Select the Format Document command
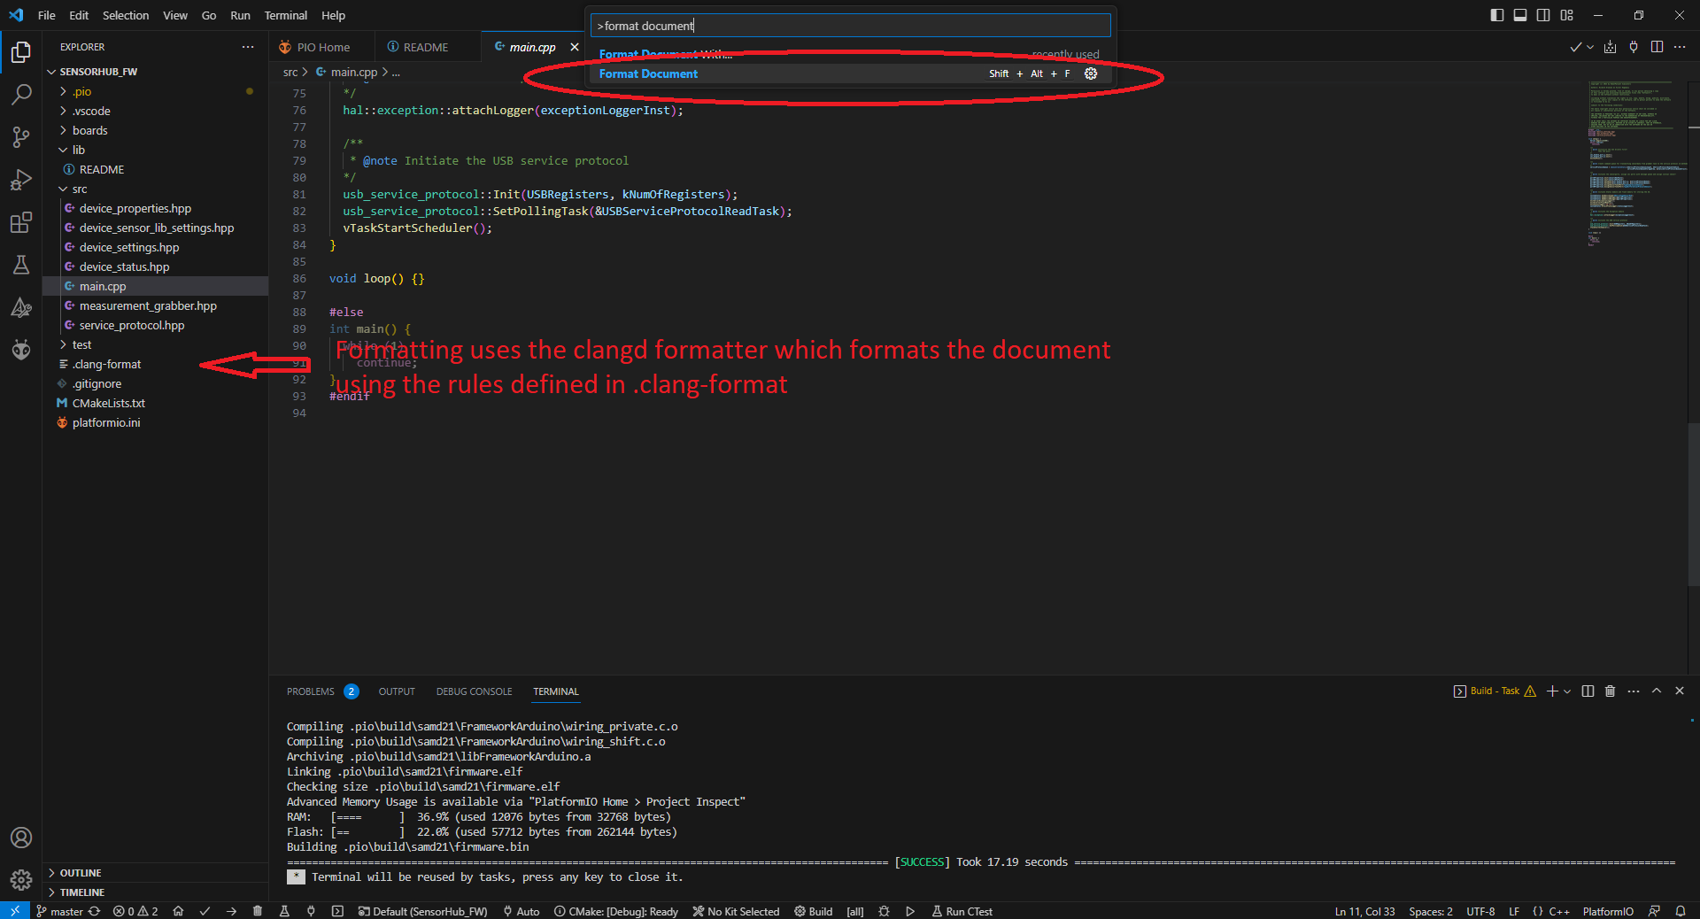 pos(648,73)
